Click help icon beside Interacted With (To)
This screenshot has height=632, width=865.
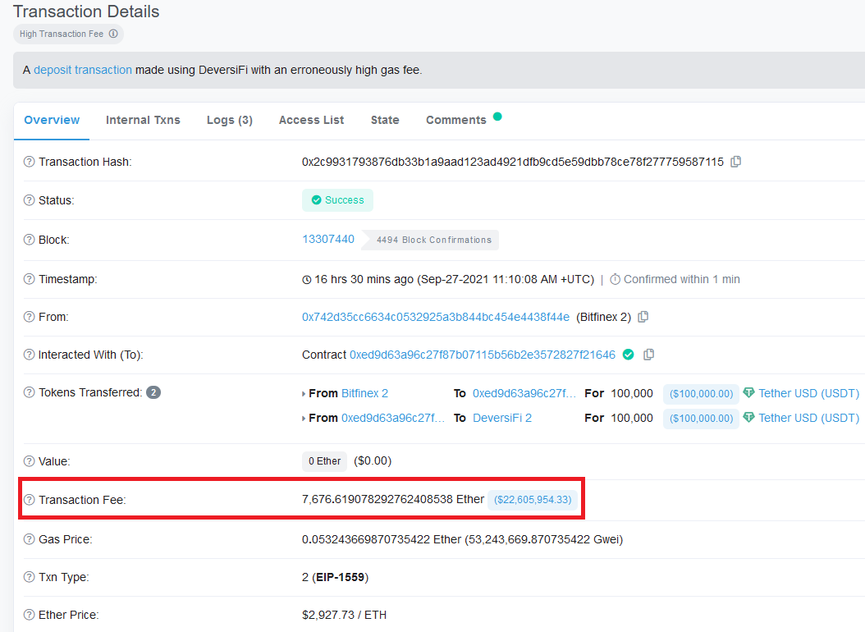pos(30,355)
